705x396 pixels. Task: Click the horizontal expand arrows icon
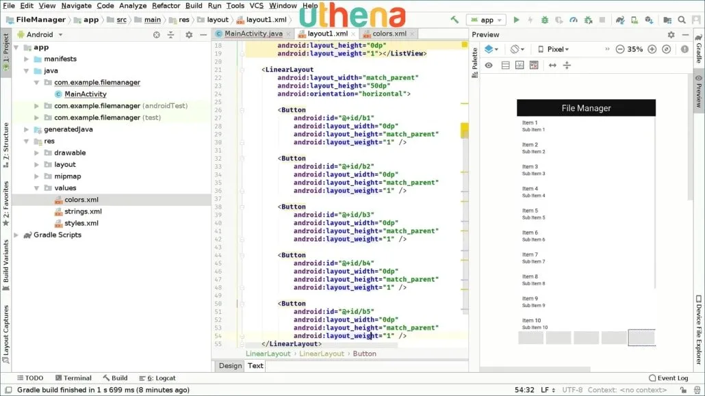coord(552,65)
